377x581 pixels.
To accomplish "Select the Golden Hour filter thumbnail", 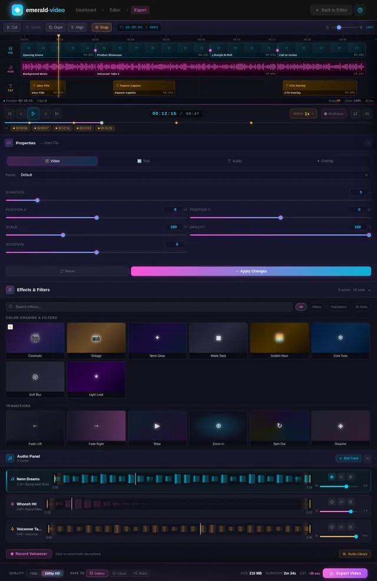I will click(279, 340).
